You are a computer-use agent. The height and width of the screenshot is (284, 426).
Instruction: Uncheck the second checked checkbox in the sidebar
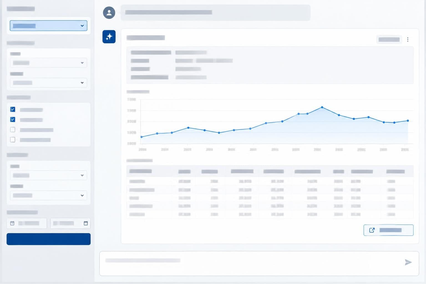pos(13,120)
